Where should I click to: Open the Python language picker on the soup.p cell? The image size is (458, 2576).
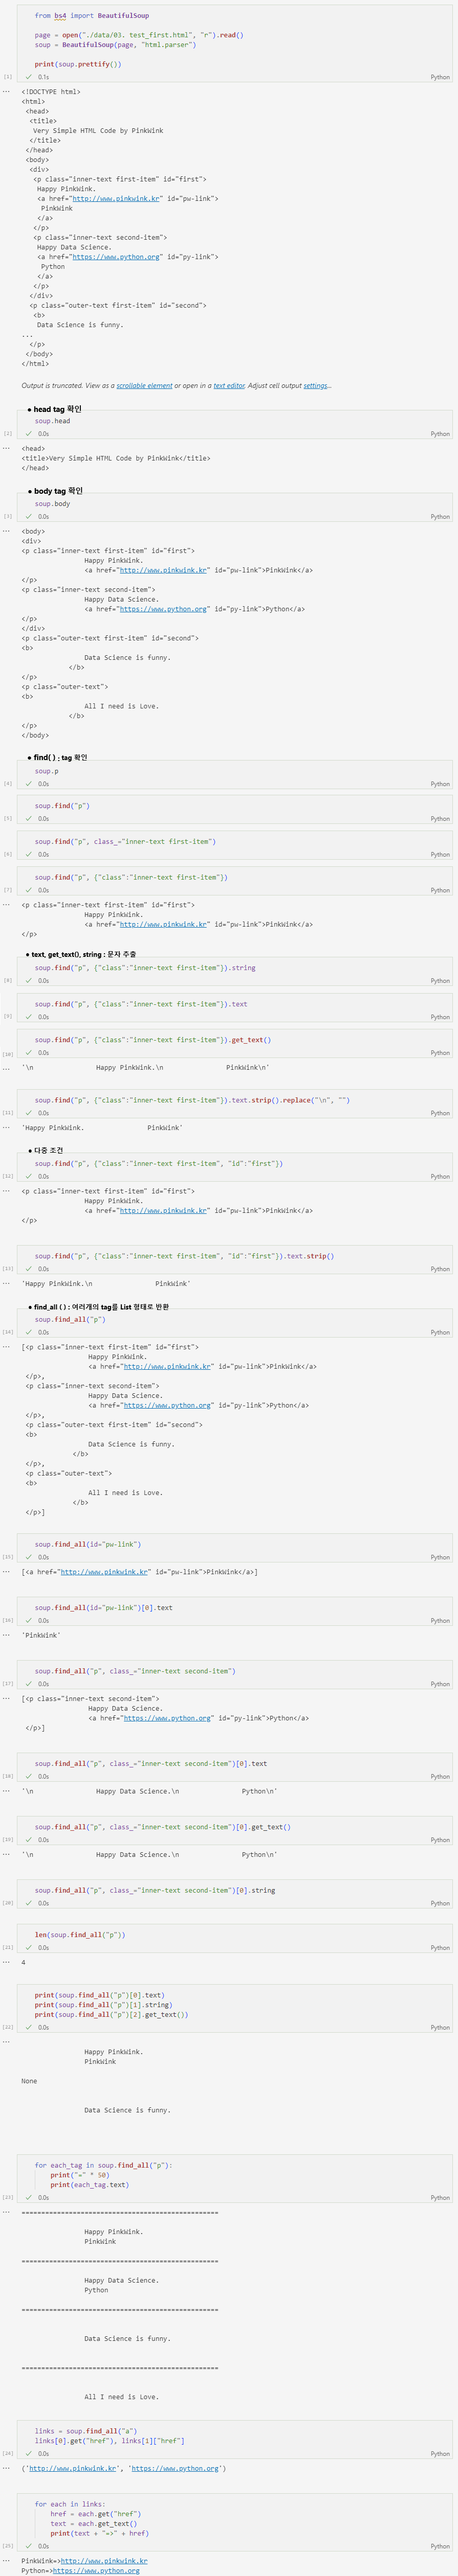pos(440,784)
